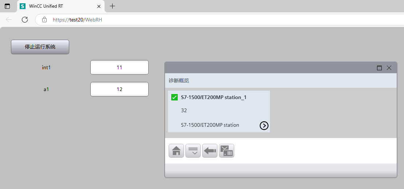View site information lock icon
This screenshot has height=189, width=404.
coord(44,20)
